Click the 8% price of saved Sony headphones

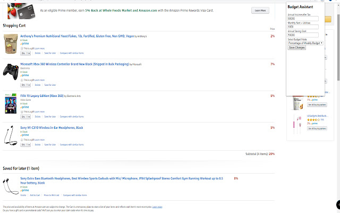pos(236,178)
